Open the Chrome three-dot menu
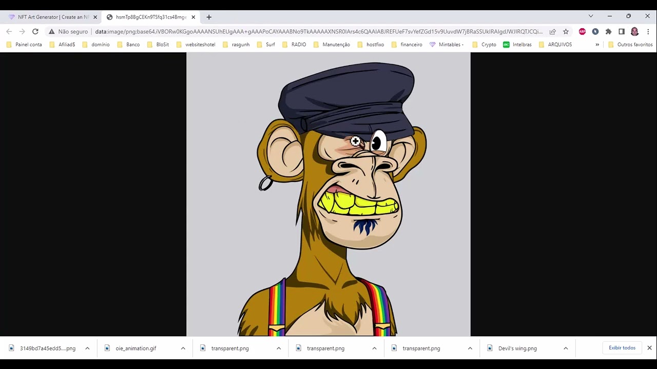Image resolution: width=657 pixels, height=369 pixels. (648, 31)
